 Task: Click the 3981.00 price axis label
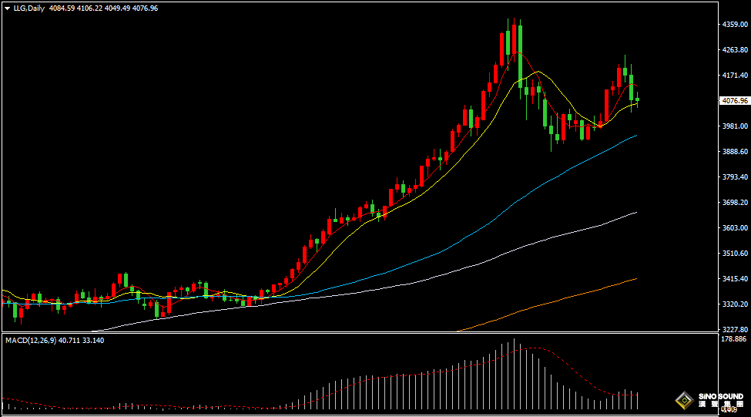pos(735,126)
